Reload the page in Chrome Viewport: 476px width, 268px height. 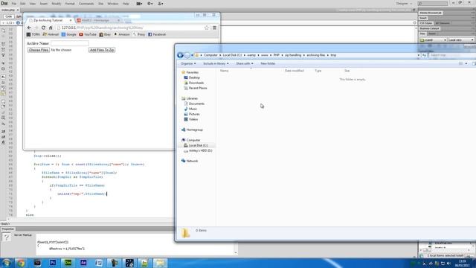coord(43,28)
